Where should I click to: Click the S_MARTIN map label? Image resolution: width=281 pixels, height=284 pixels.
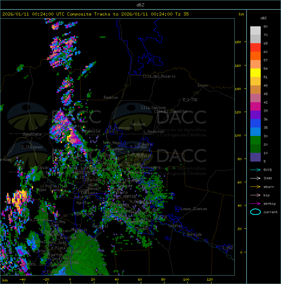click(128, 197)
